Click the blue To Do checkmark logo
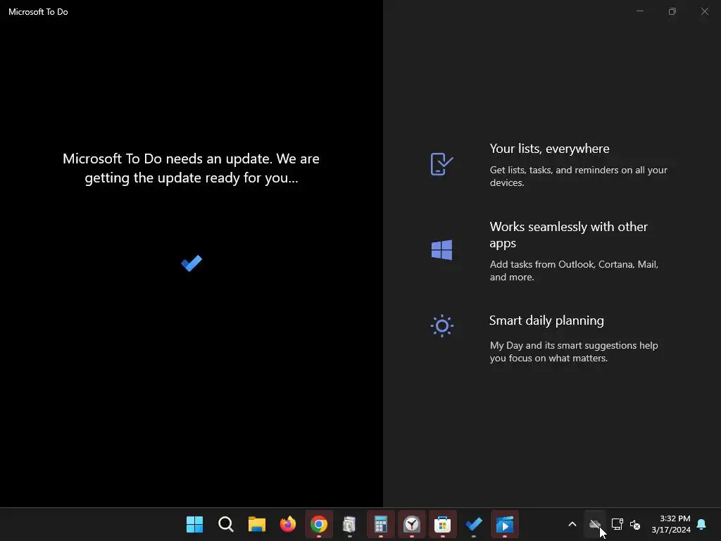The height and width of the screenshot is (541, 721). (x=192, y=263)
